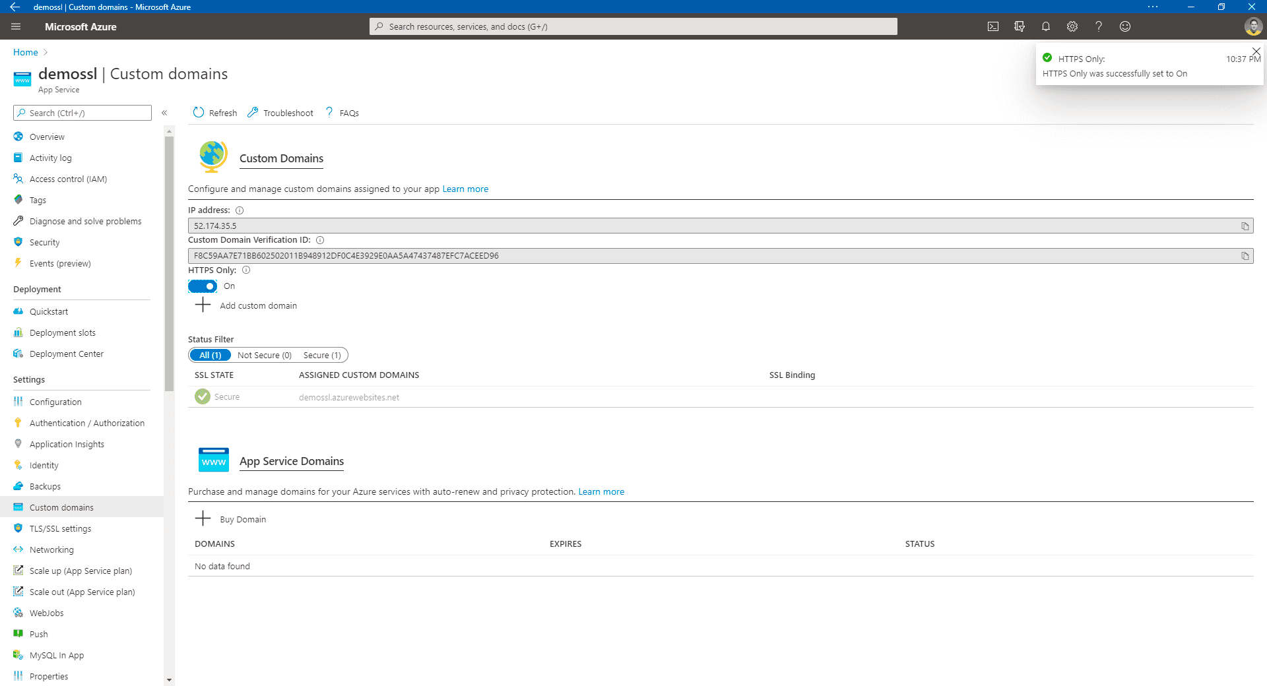Show info tooltip for HTTPS Only
The image size is (1267, 686).
pyautogui.click(x=246, y=270)
